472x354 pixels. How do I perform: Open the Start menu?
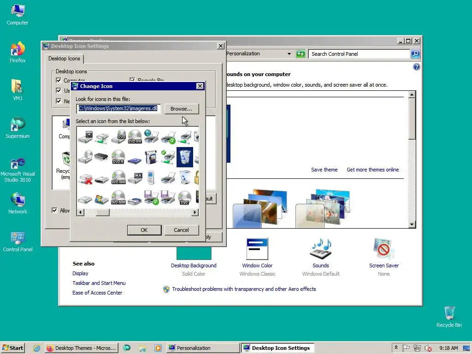pyautogui.click(x=12, y=348)
